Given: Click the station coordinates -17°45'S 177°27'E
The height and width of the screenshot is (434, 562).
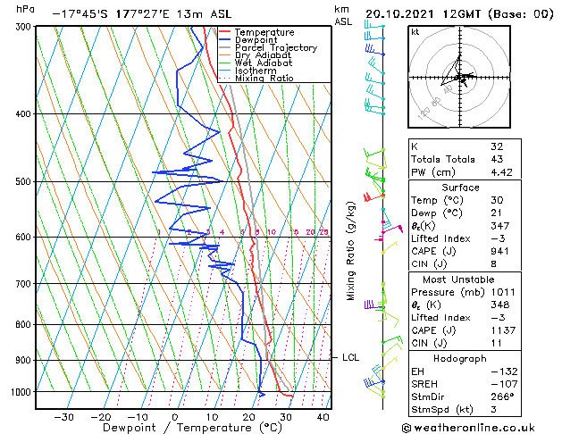Looking at the screenshot, I should click(111, 14).
